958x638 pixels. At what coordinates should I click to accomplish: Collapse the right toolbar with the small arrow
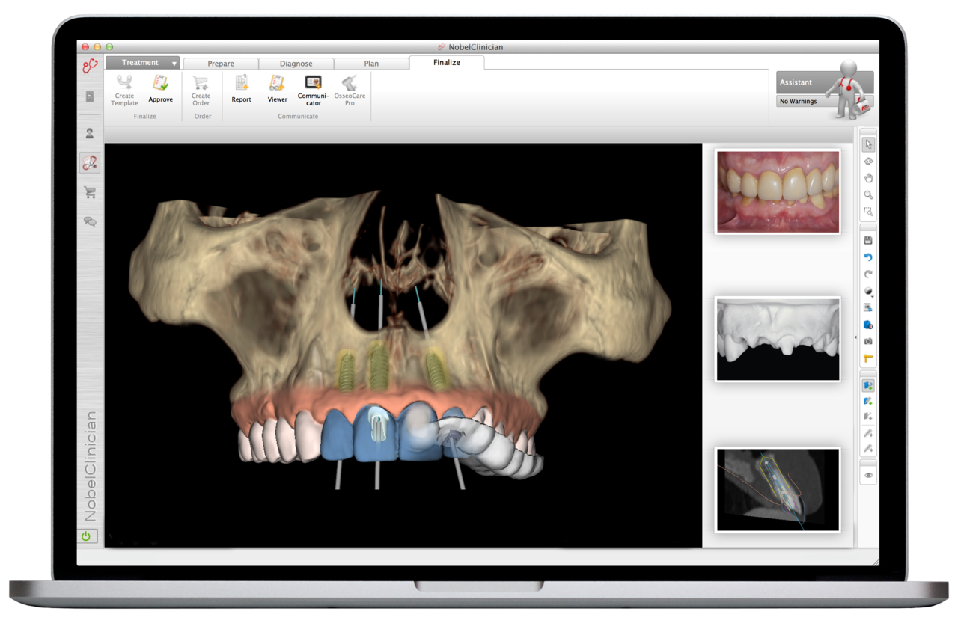click(856, 338)
